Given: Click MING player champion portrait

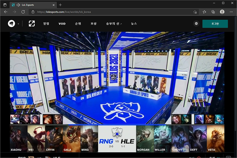Looking at the screenshot, I should click(89, 139).
